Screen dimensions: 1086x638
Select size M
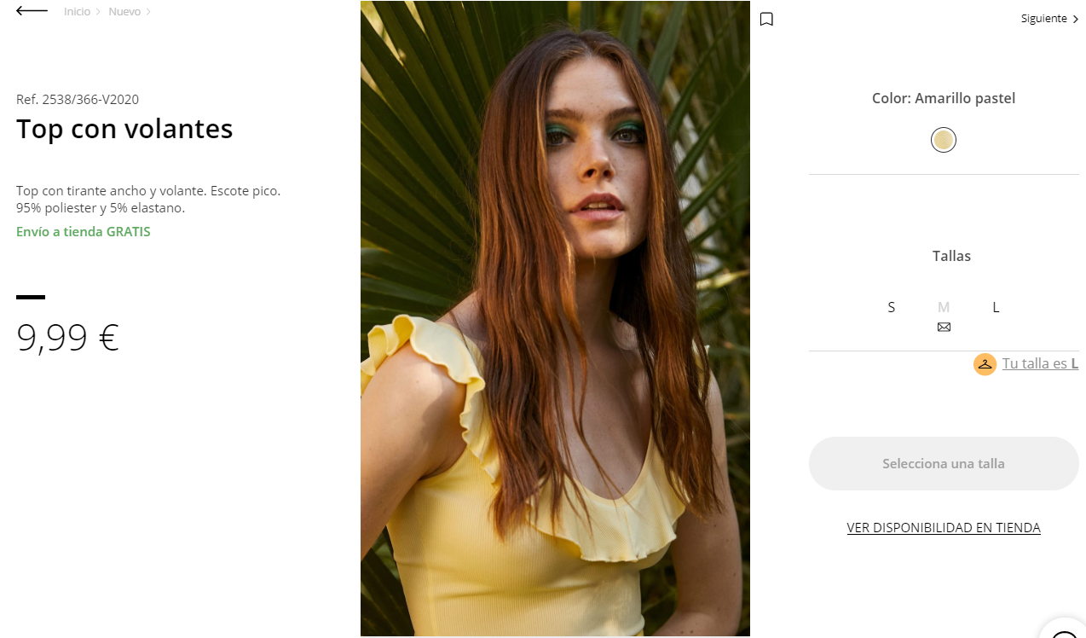coord(944,307)
